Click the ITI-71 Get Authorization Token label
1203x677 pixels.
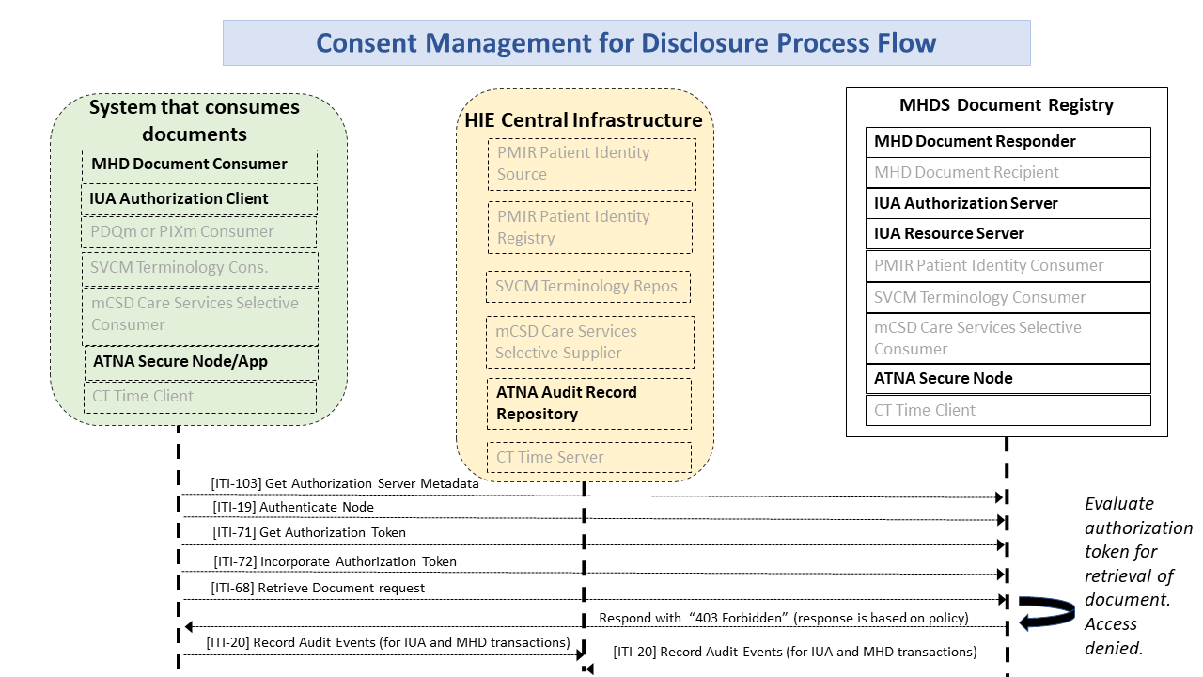[309, 532]
